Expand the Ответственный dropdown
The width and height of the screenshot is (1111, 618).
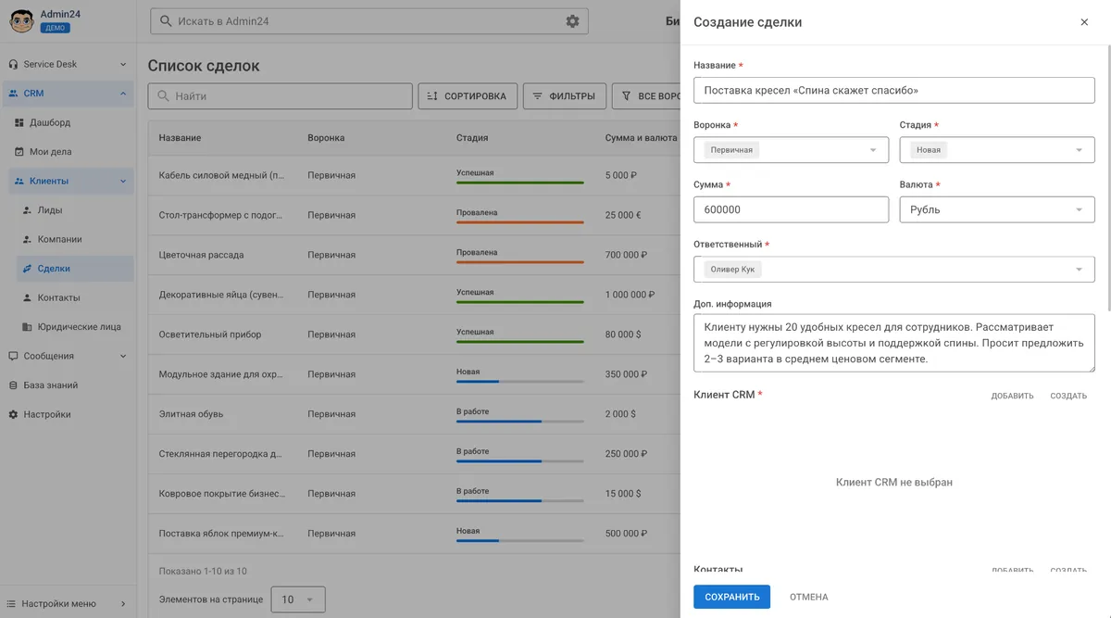(x=894, y=270)
